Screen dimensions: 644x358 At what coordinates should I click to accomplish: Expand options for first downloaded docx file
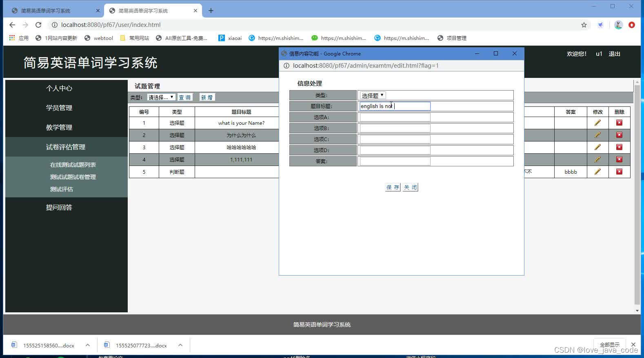click(88, 345)
